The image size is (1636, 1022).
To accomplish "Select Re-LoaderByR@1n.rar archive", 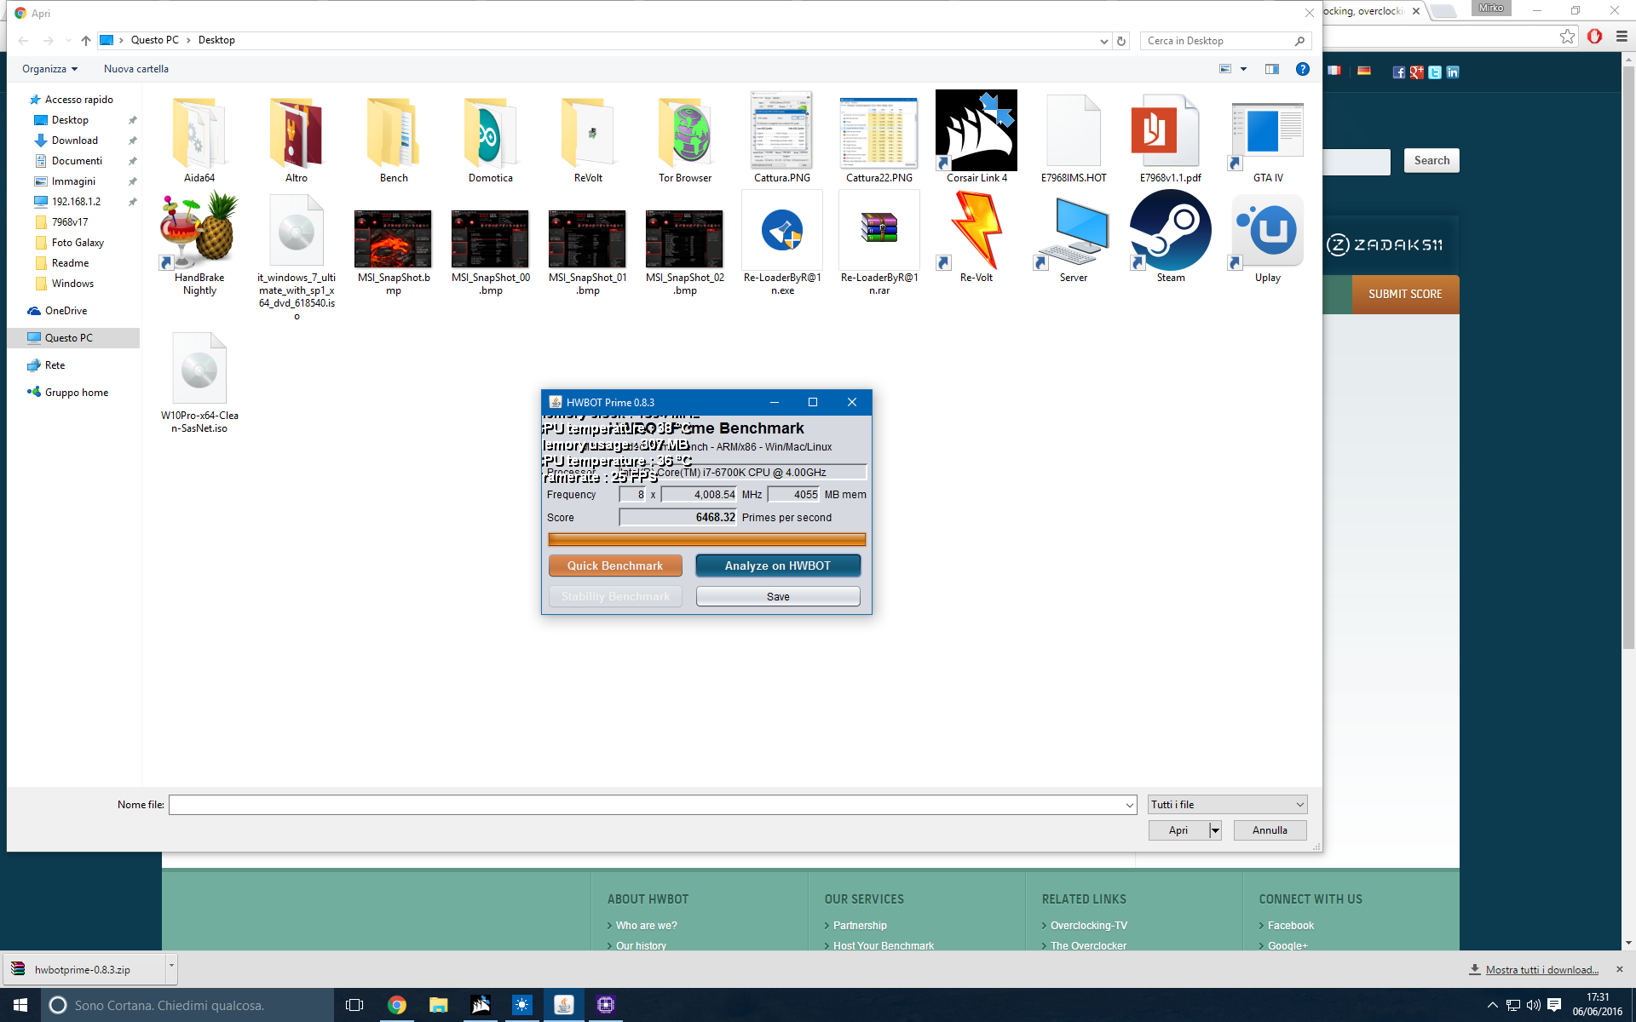I will (879, 244).
